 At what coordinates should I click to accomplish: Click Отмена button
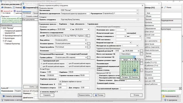click(x=136, y=95)
